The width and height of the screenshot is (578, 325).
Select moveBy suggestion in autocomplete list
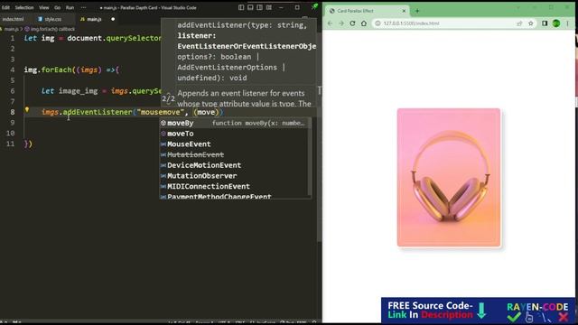tap(235, 123)
